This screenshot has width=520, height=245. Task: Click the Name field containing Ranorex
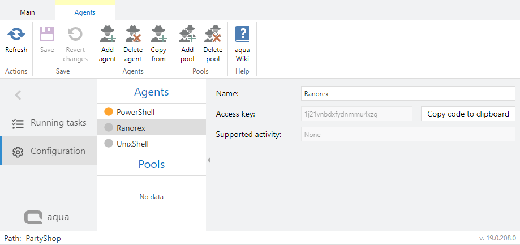pyautogui.click(x=407, y=93)
